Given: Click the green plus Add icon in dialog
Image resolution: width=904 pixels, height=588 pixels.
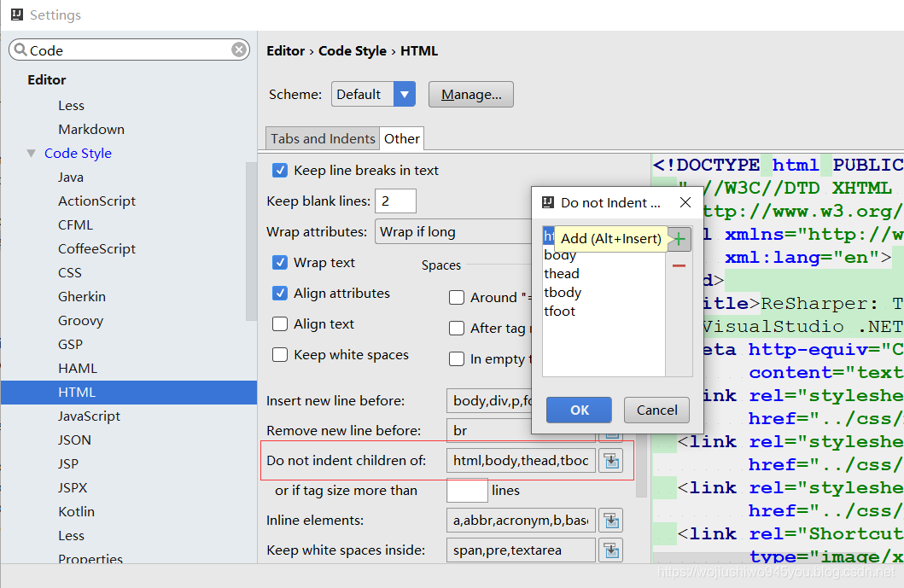Looking at the screenshot, I should point(679,239).
